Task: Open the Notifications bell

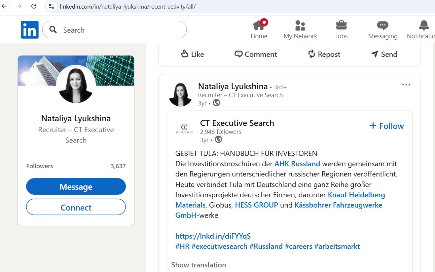Action: (423, 26)
